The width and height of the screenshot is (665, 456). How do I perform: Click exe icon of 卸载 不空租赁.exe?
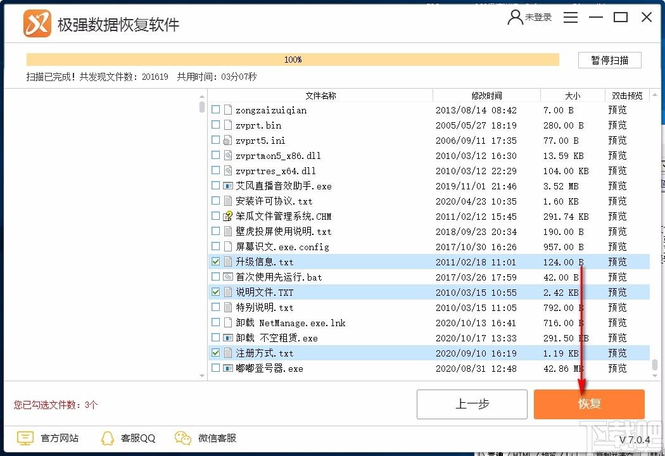(x=228, y=338)
